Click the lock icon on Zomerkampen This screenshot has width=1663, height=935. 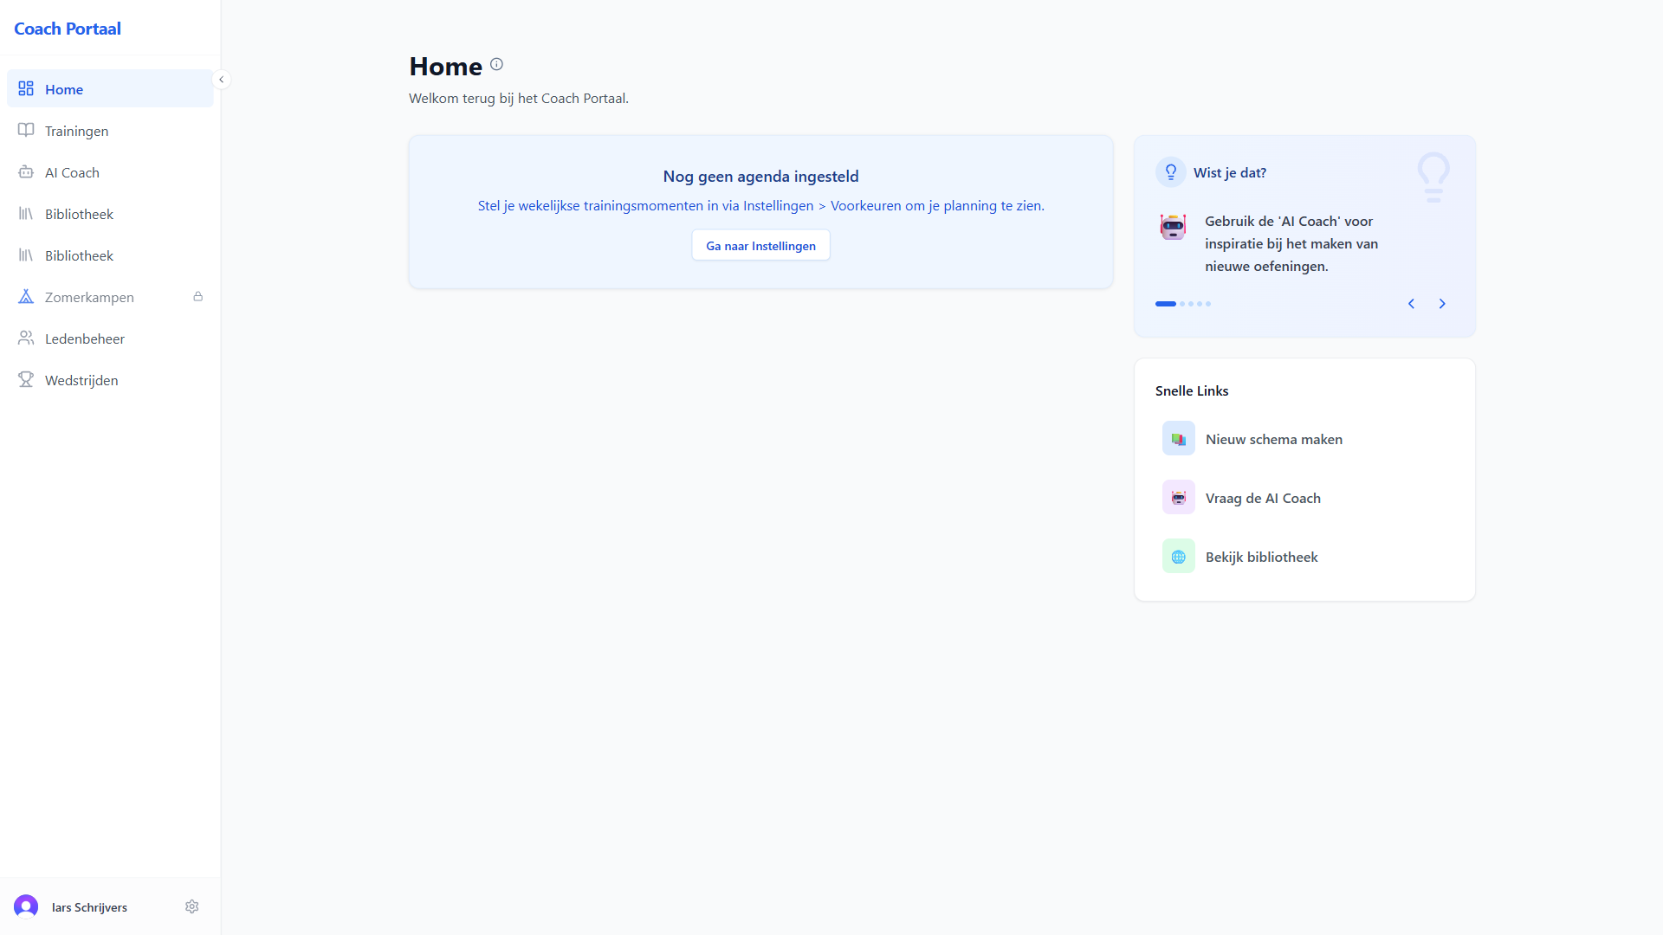(x=198, y=297)
